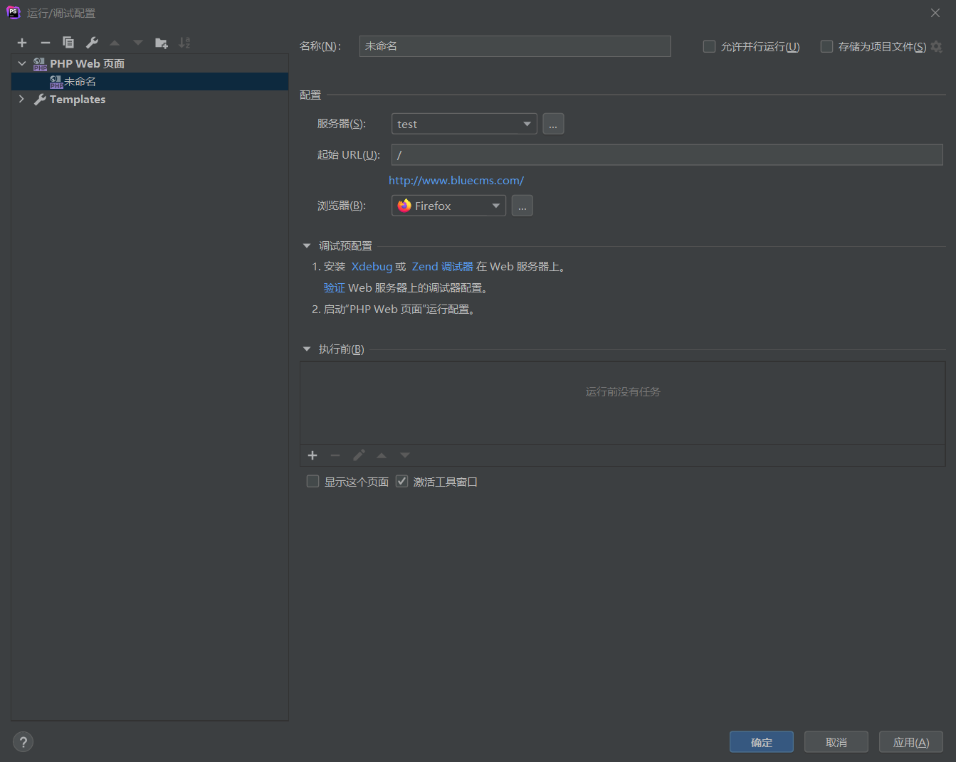Move before-launch task up

click(382, 455)
